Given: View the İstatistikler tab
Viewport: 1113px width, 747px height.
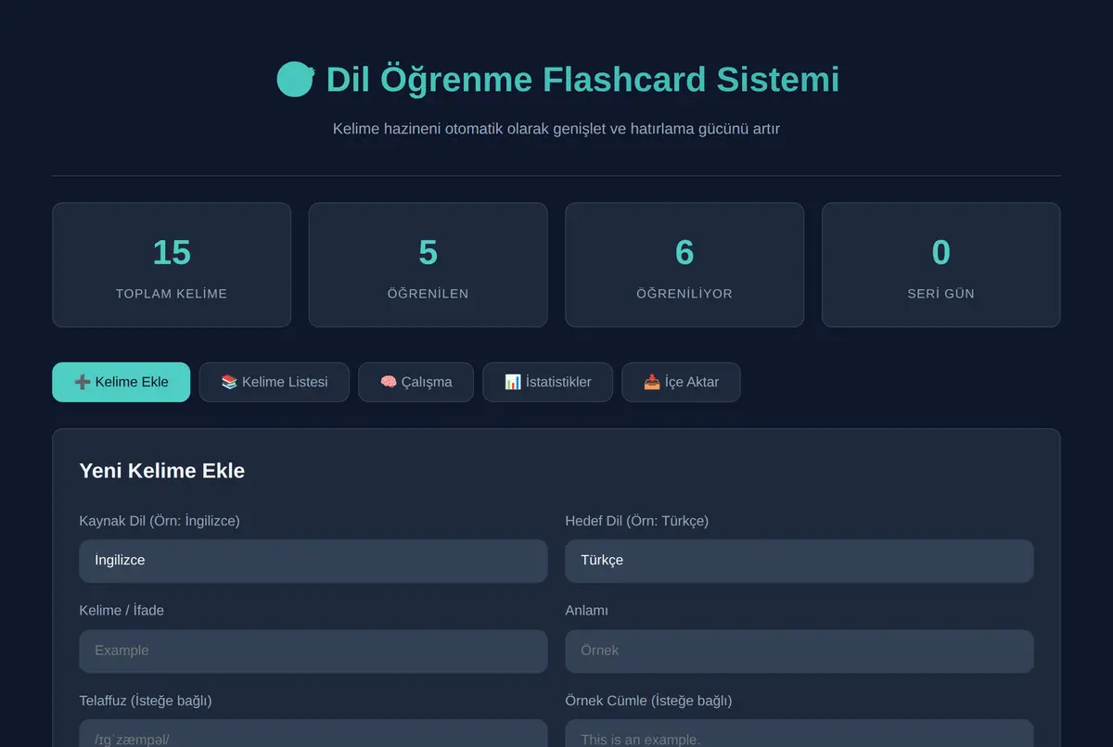Looking at the screenshot, I should [547, 382].
